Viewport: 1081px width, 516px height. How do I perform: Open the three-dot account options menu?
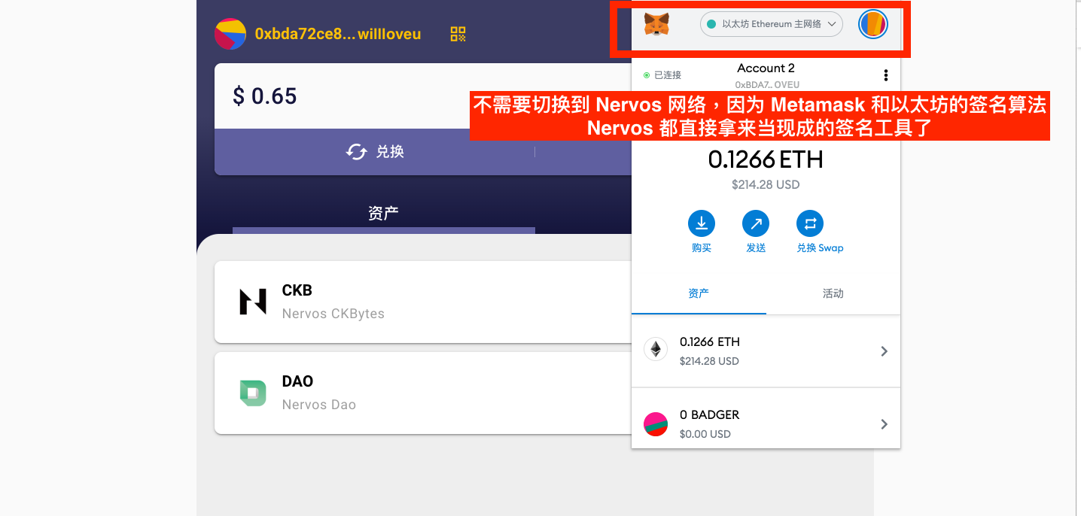click(x=885, y=75)
